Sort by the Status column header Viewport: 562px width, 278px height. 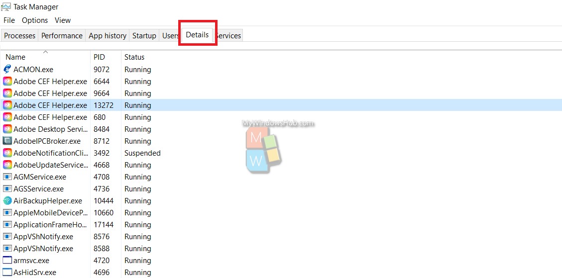pos(134,57)
